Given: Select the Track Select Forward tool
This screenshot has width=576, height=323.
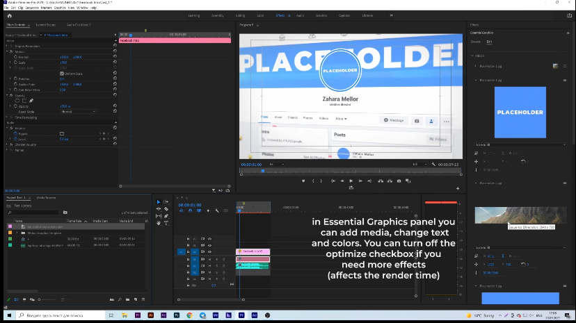Looking at the screenshot, I should [166, 202].
